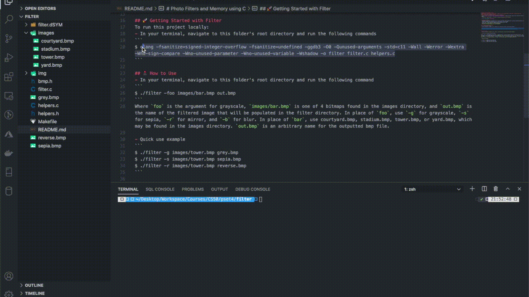
Task: Switch to the OUTPUT tab
Action: (219, 189)
